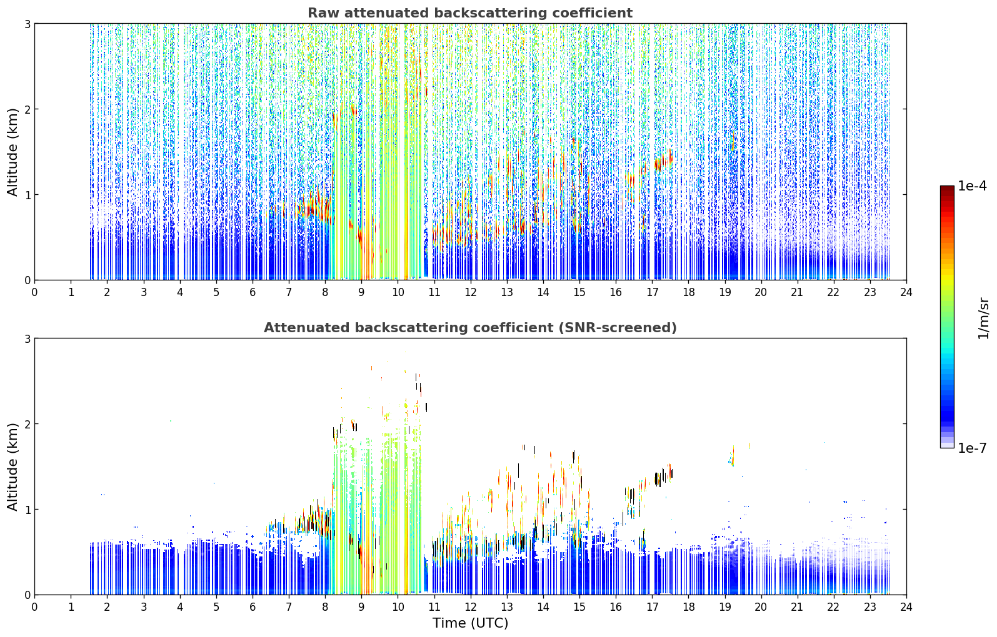
Task: Click tick label '0' on top time axis
Action: (34, 292)
